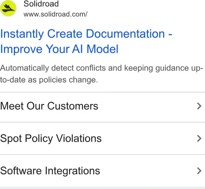The width and height of the screenshot is (205, 189).
Task: Click the word Instantly in the blue headline
Action: pyautogui.click(x=22, y=34)
